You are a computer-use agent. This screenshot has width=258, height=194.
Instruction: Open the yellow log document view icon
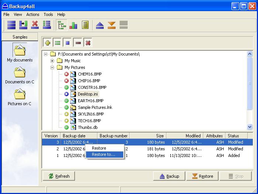(85, 25)
